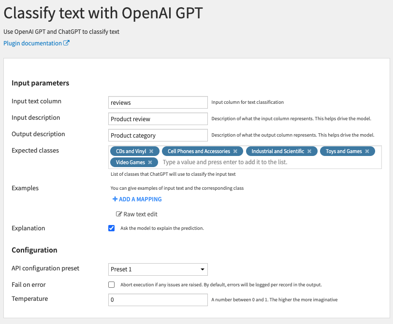
Task: Open the API configuration preset dropdown
Action: click(158, 269)
